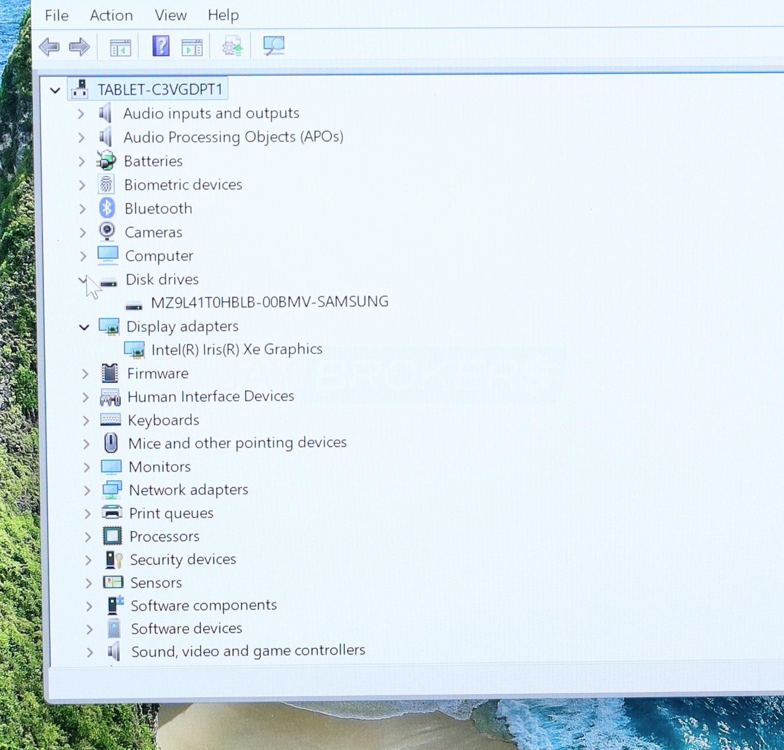Click the printer icon for Print queues
This screenshot has width=784, height=750.
[x=112, y=512]
